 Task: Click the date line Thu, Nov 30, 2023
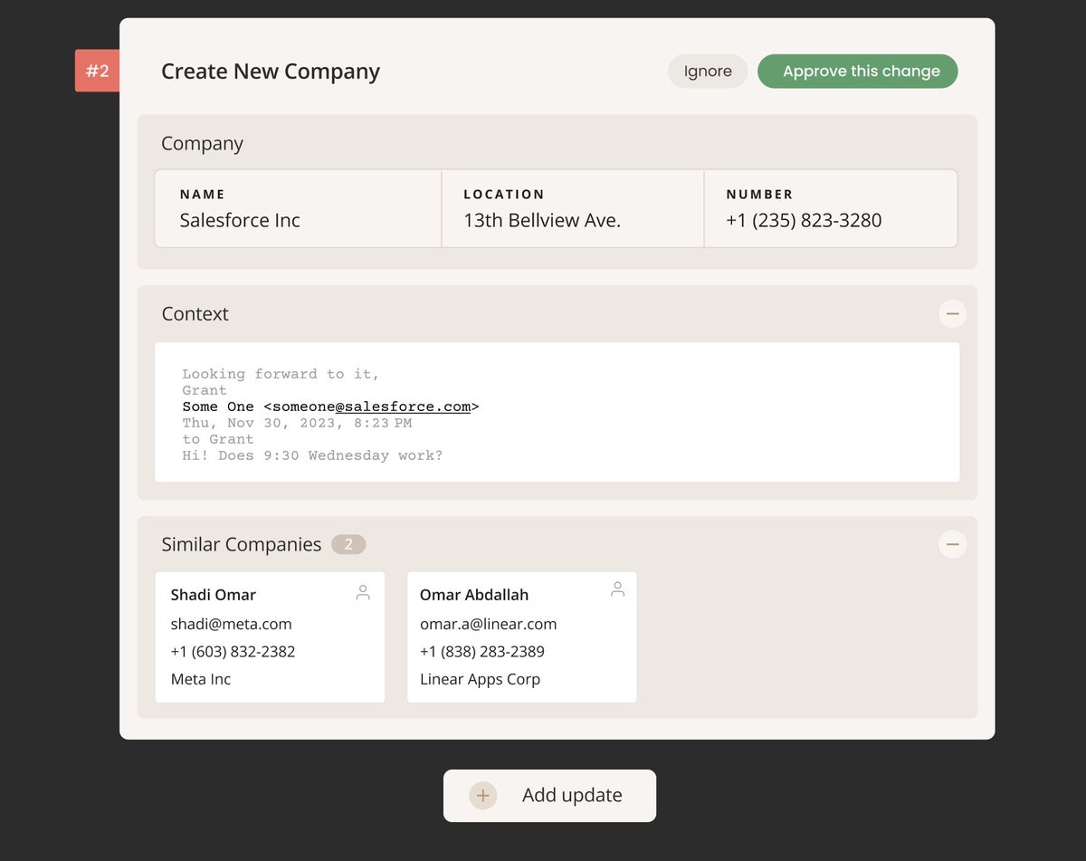(x=297, y=423)
